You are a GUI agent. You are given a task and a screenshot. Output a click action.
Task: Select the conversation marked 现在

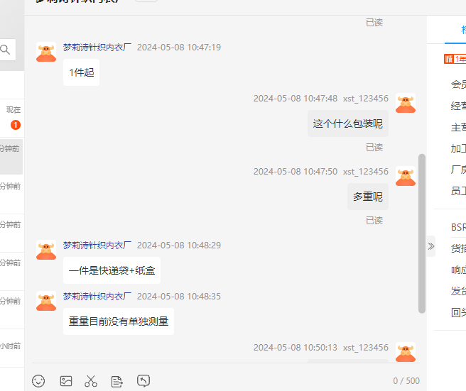click(x=12, y=119)
